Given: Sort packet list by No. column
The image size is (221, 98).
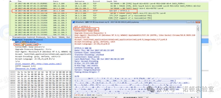Looking at the screenshot, I should pos(10,1).
